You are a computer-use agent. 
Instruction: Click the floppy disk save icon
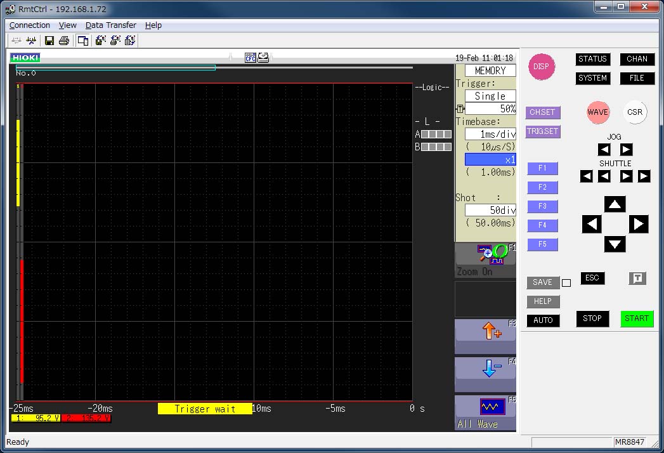click(49, 41)
